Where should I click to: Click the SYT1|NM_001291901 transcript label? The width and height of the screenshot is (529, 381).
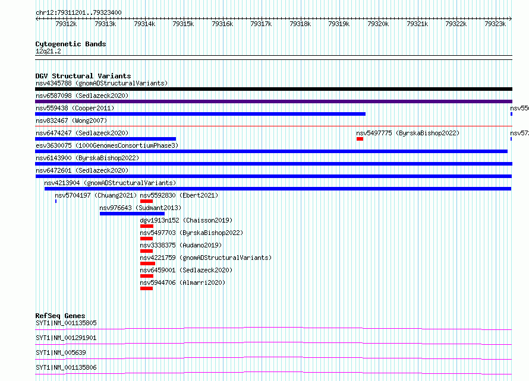pyautogui.click(x=66, y=338)
